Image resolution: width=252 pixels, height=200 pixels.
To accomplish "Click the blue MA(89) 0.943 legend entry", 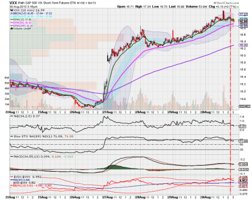I will [20, 180].
